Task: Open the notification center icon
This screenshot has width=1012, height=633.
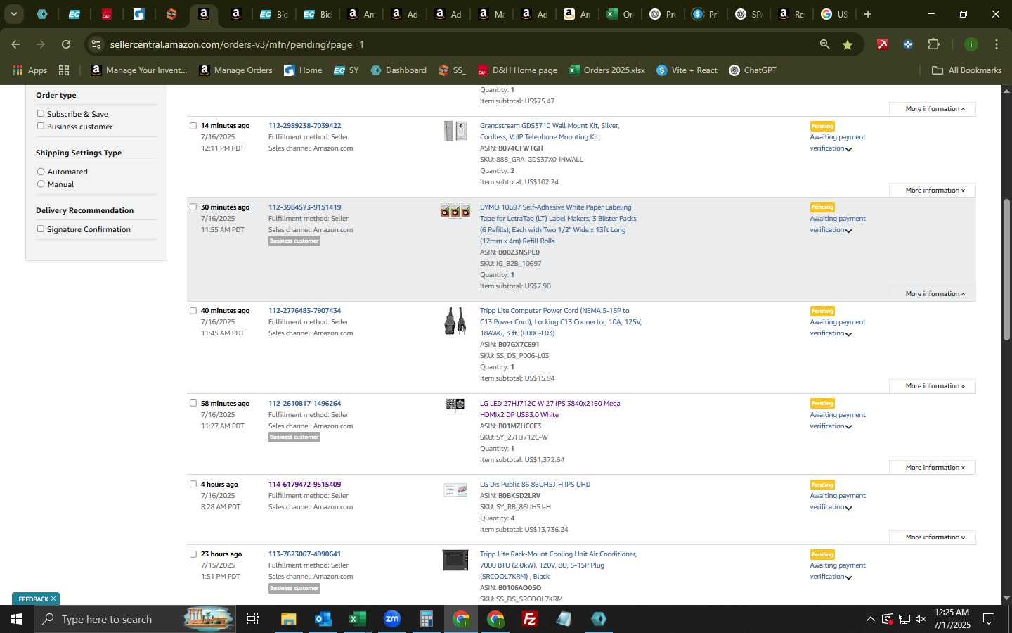Action: click(989, 619)
